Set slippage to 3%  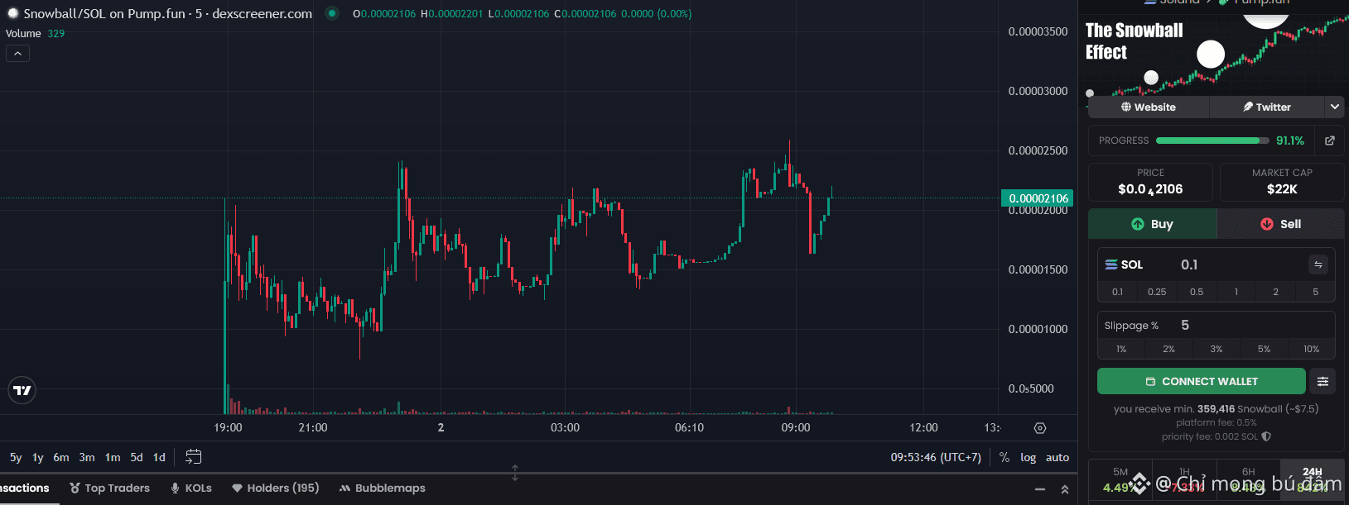[1217, 349]
